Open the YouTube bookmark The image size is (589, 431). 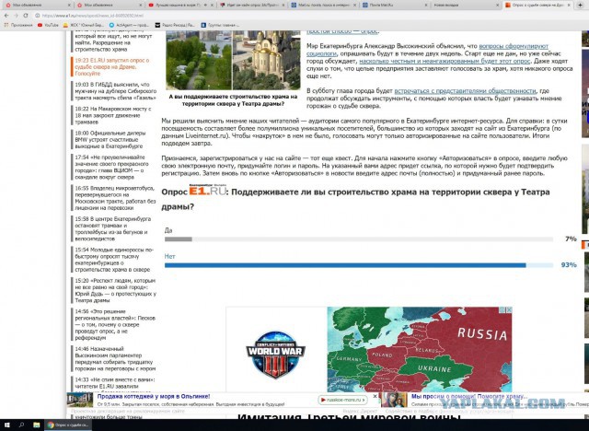point(48,25)
